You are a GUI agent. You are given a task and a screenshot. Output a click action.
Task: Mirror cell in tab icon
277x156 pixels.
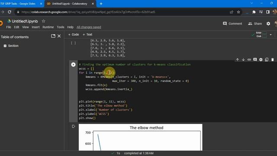click(267, 60)
